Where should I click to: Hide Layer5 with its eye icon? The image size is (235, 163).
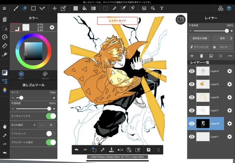click(192, 84)
